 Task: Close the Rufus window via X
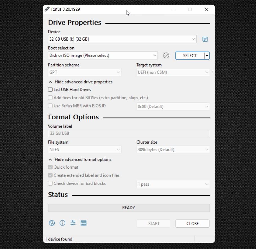[206, 9]
